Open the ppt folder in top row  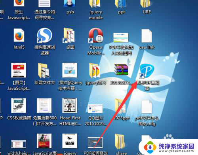coord(120,4)
